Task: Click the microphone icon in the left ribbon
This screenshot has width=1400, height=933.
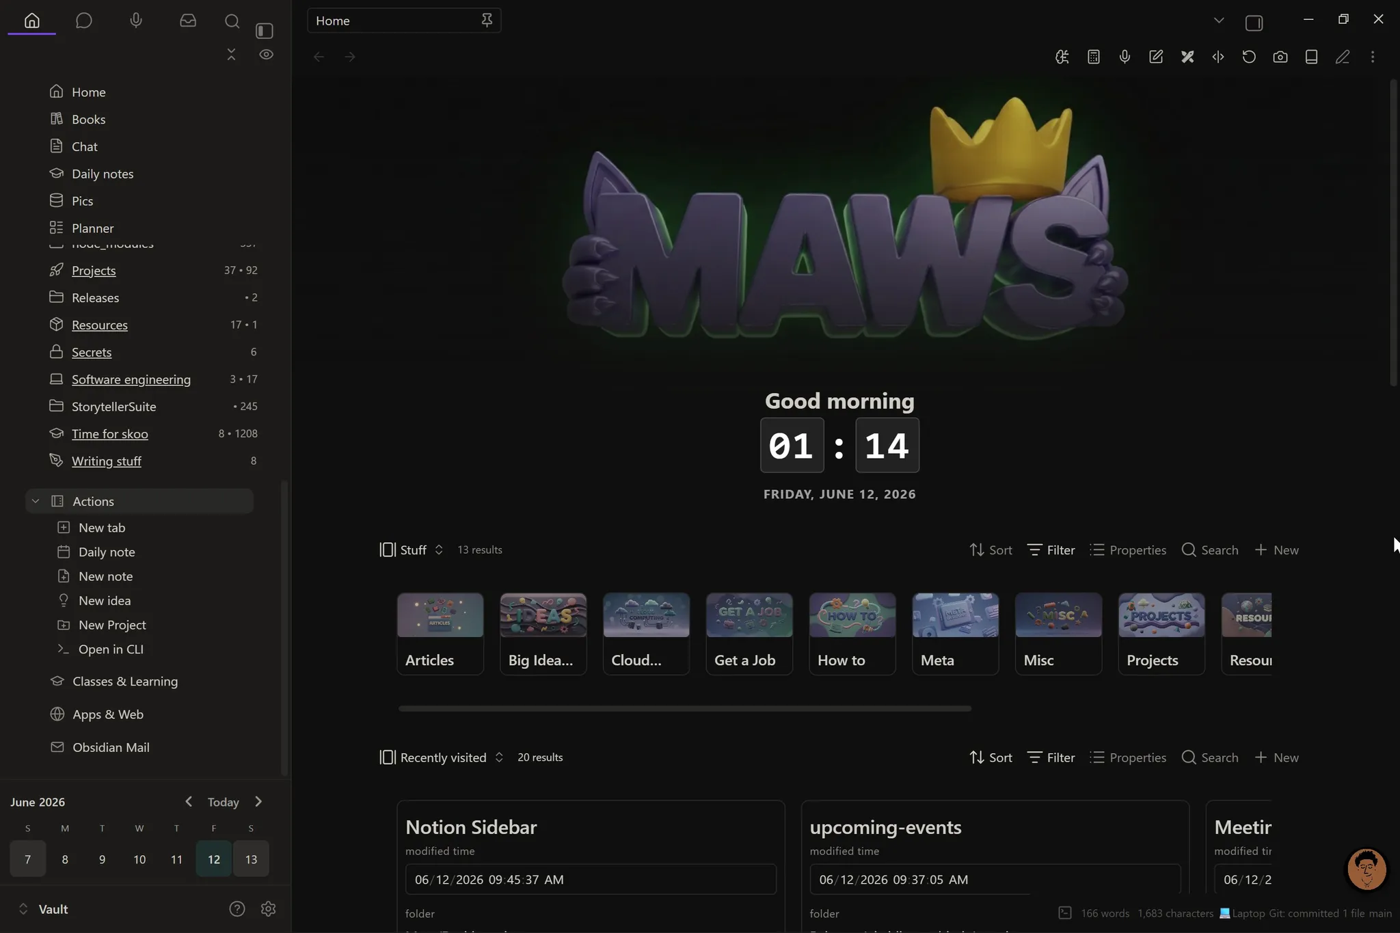Action: [136, 21]
